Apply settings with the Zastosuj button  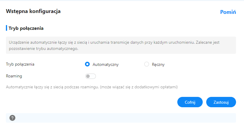(221, 102)
